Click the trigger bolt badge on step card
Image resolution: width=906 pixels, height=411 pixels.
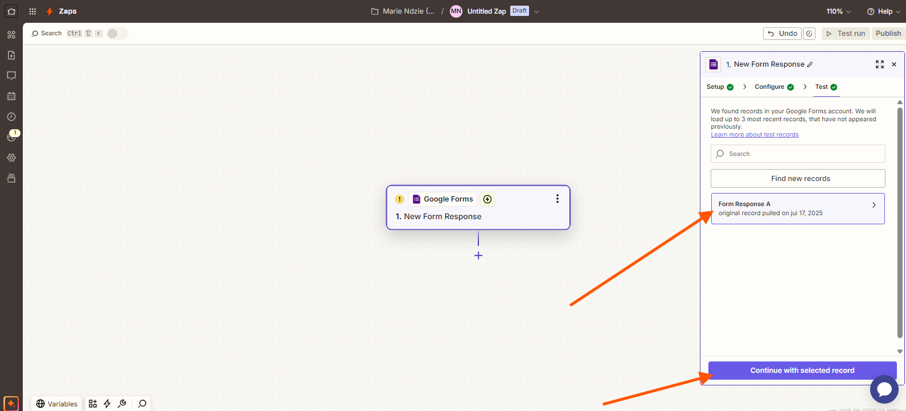click(x=487, y=199)
